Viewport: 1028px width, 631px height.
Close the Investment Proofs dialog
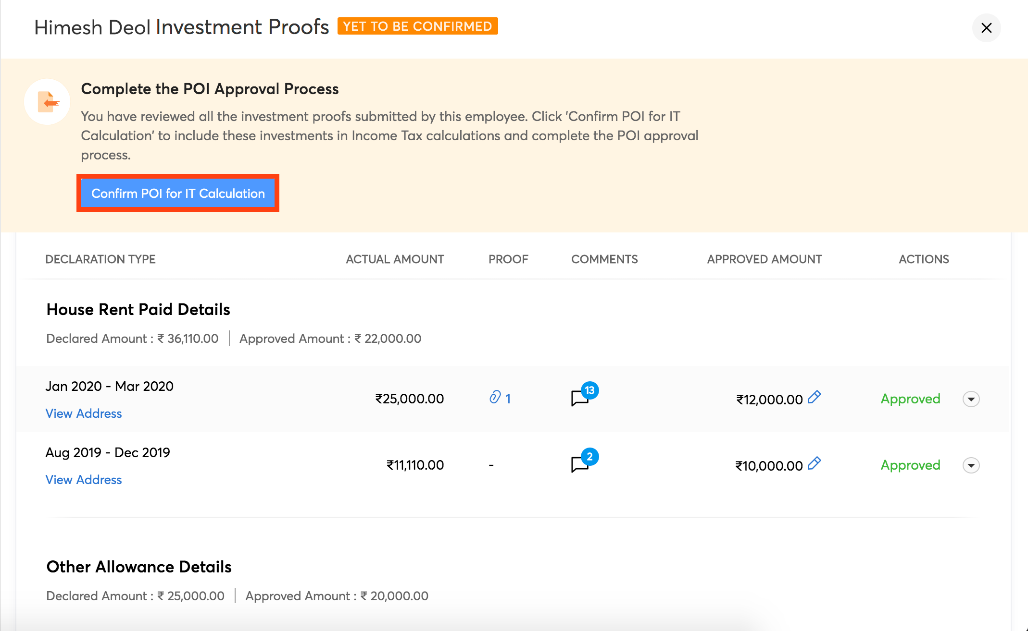986,28
